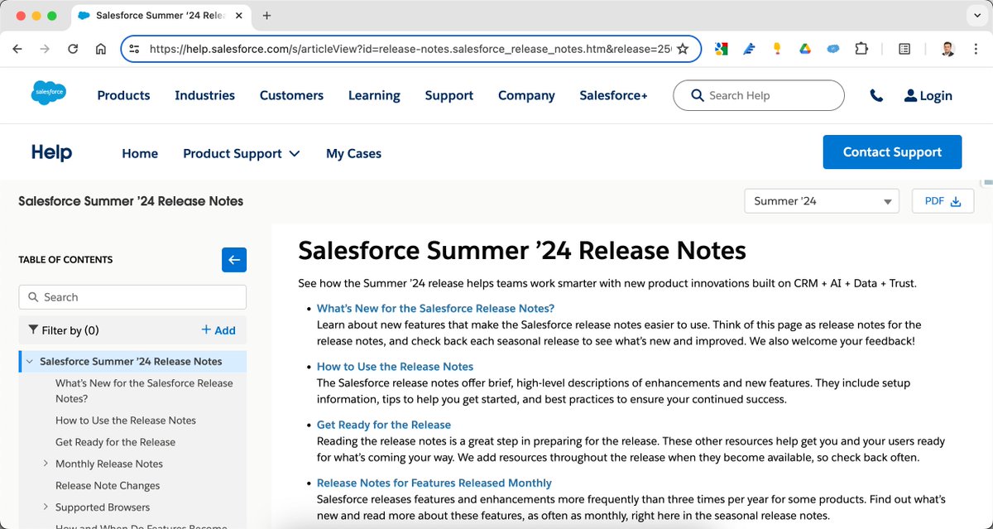993x529 pixels.
Task: Open Get Ready for the Release article link
Action: click(384, 425)
